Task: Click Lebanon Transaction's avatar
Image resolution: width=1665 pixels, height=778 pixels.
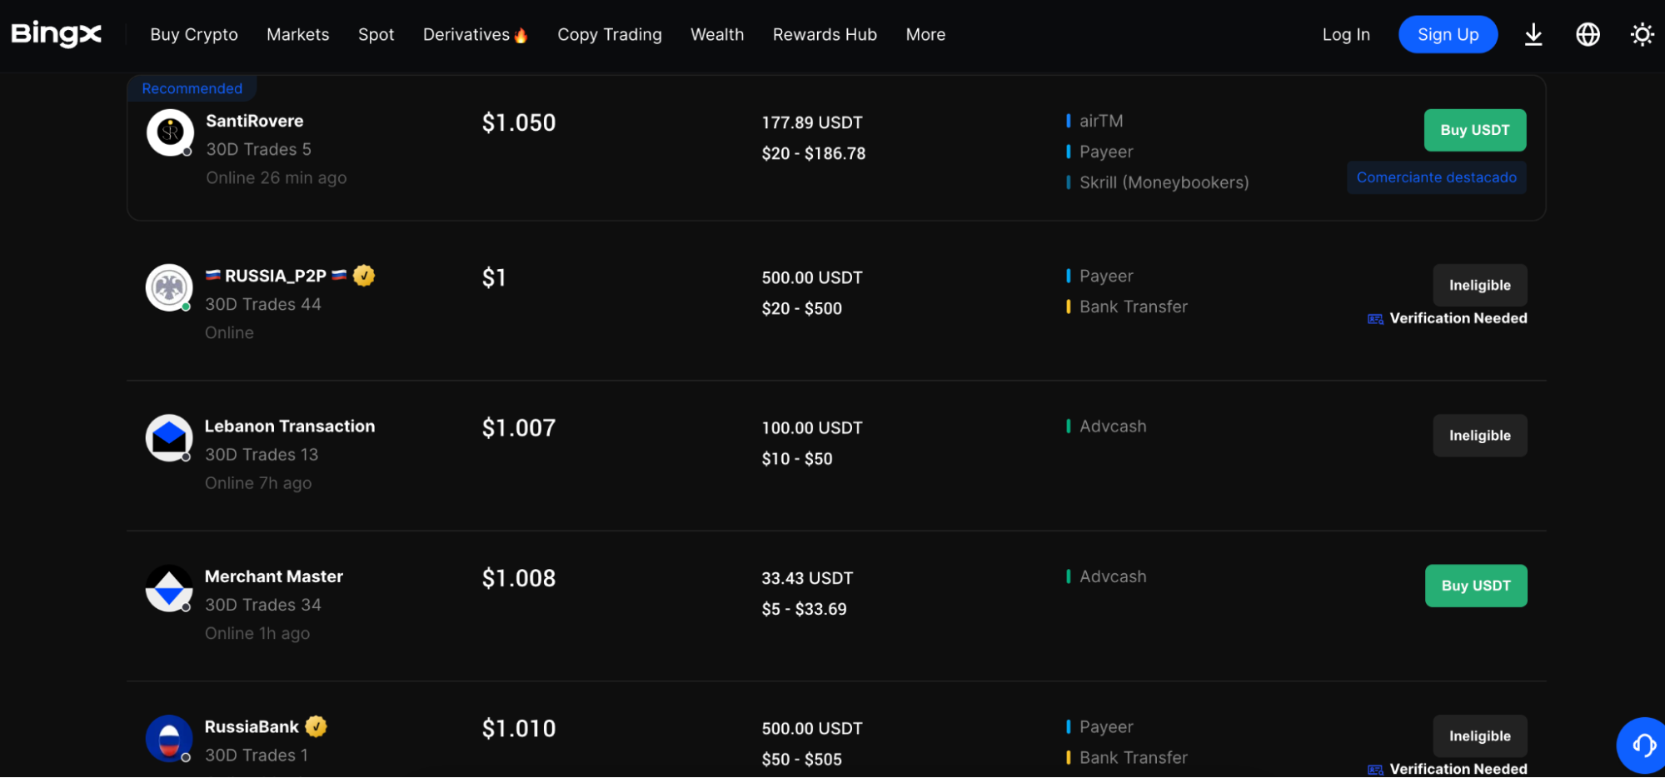Action: tap(169, 437)
